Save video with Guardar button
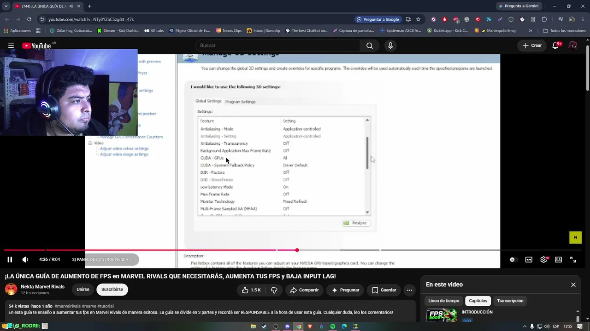The image size is (590, 331). [x=384, y=290]
